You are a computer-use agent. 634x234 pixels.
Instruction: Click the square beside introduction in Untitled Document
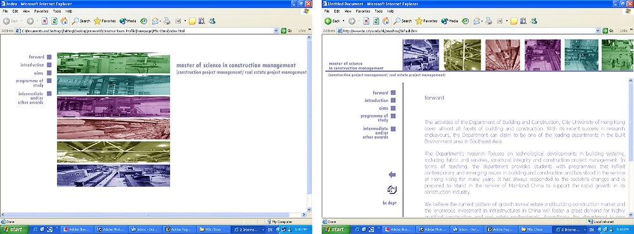[393, 101]
